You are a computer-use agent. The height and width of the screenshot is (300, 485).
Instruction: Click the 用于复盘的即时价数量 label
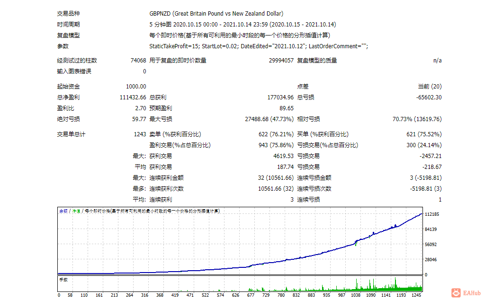pyautogui.click(x=178, y=60)
